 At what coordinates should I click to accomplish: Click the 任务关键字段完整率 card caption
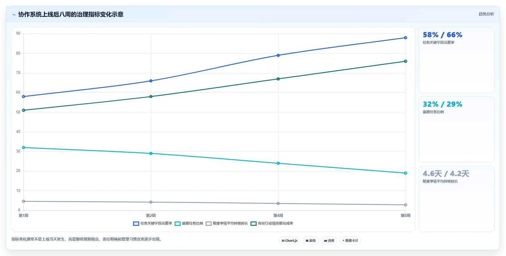point(439,43)
